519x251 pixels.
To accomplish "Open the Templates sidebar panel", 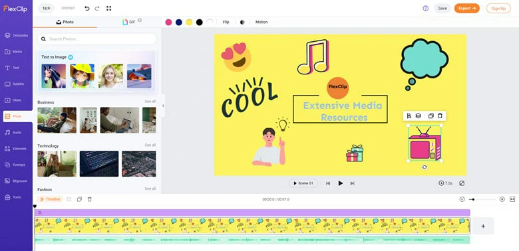I will (16, 35).
